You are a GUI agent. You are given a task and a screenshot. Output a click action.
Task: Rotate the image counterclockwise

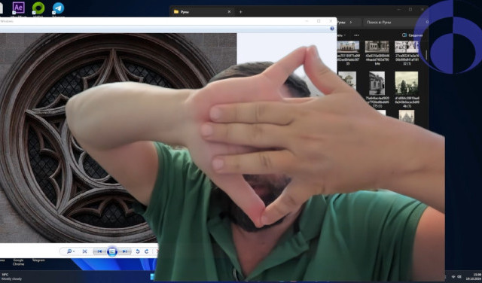point(138,251)
